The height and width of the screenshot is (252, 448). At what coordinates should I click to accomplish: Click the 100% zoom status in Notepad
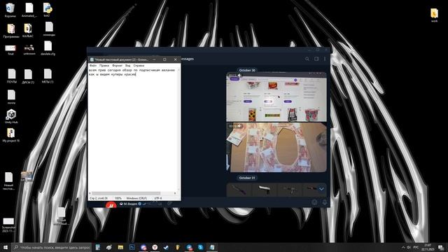click(x=118, y=198)
